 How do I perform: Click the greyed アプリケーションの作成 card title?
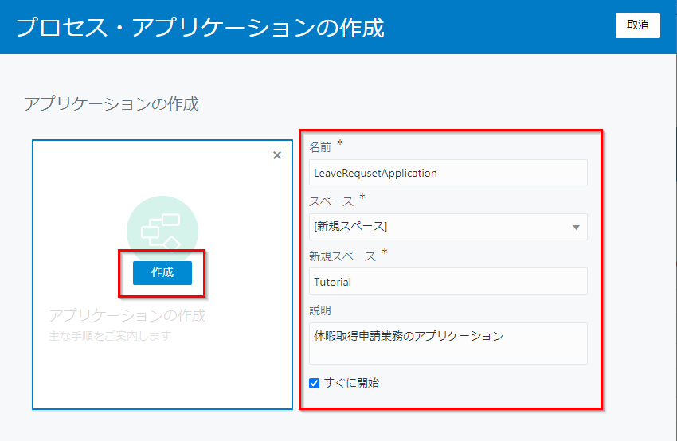[x=127, y=315]
